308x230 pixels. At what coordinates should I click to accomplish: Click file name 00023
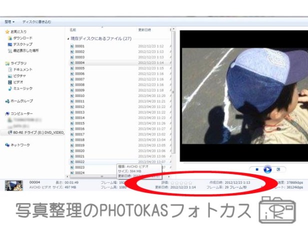80,167
